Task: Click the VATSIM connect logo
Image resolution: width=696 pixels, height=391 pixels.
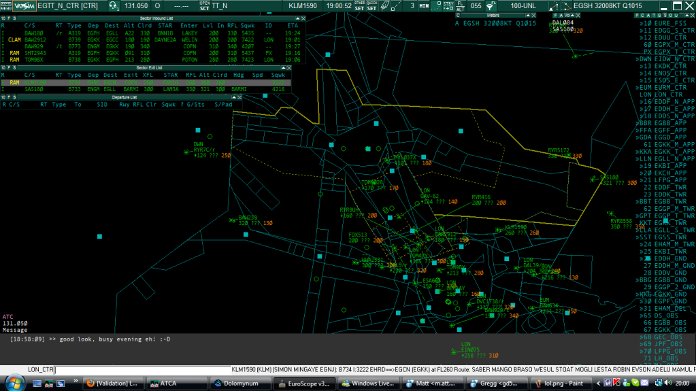Action: pyautogui.click(x=25, y=5)
